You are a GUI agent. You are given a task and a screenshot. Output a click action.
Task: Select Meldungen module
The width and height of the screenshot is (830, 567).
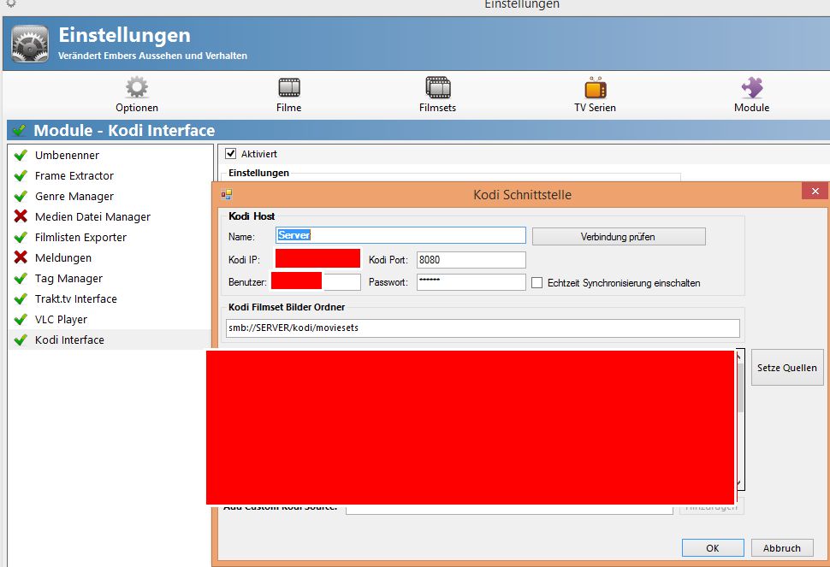click(110, 258)
